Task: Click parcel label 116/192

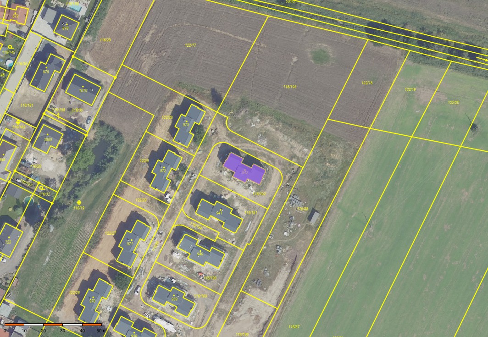Action: [x=259, y=194]
